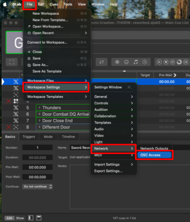This screenshot has height=222, width=190.
Task: Open the Help menu
Action: (114, 4)
